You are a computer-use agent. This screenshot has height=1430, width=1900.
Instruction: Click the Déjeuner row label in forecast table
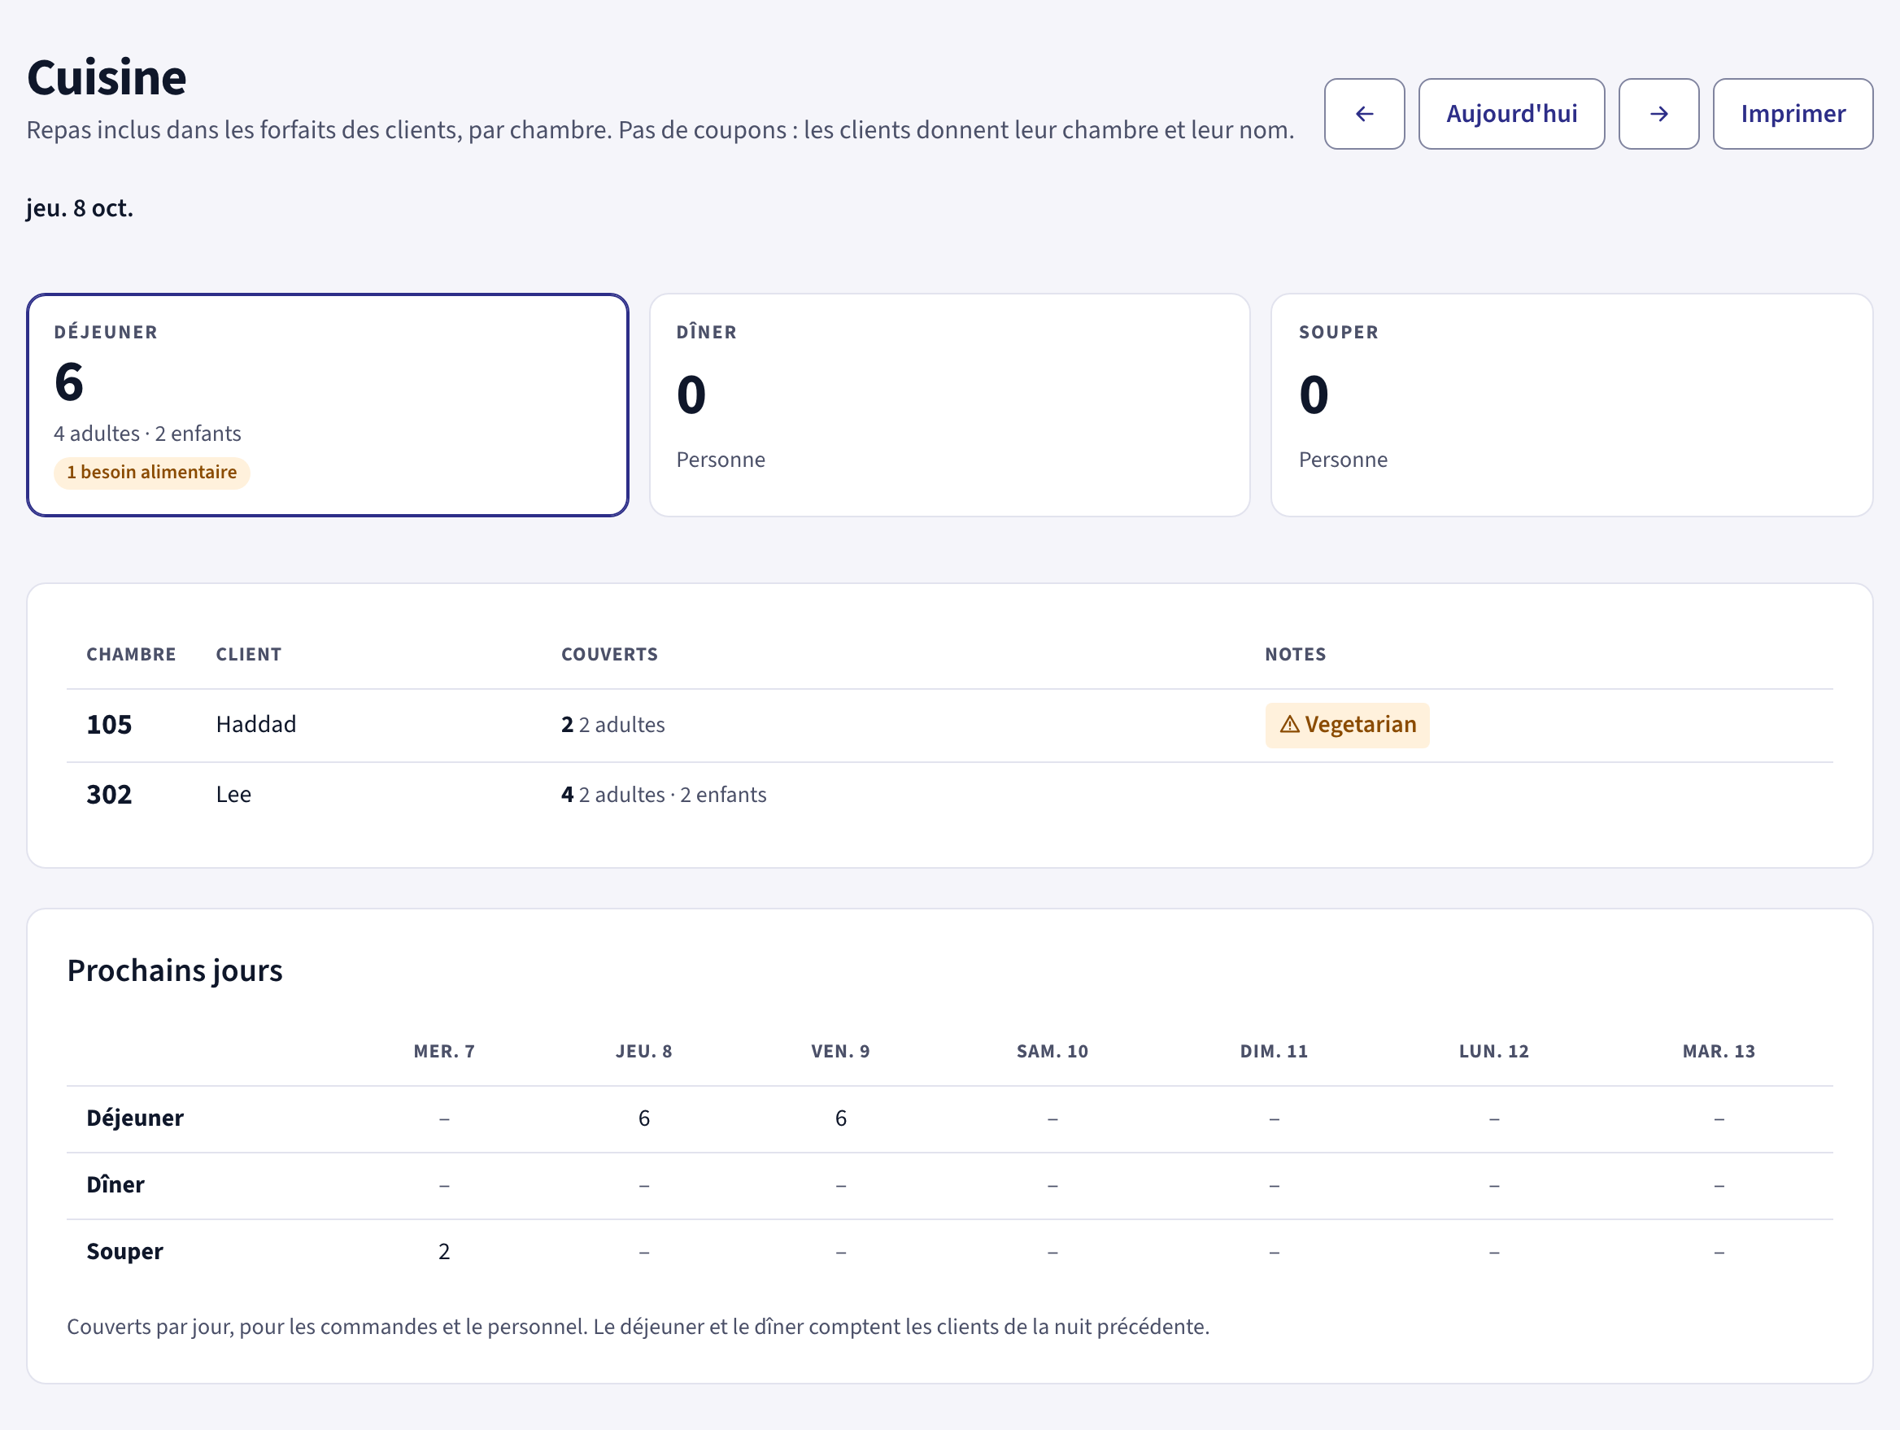[x=135, y=1118]
